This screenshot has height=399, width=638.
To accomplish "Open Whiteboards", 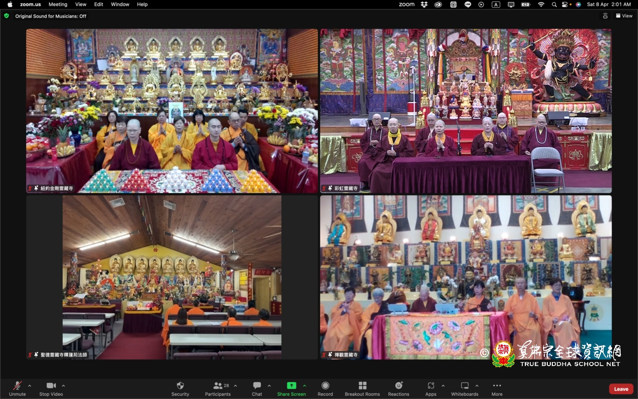I will pos(465,386).
